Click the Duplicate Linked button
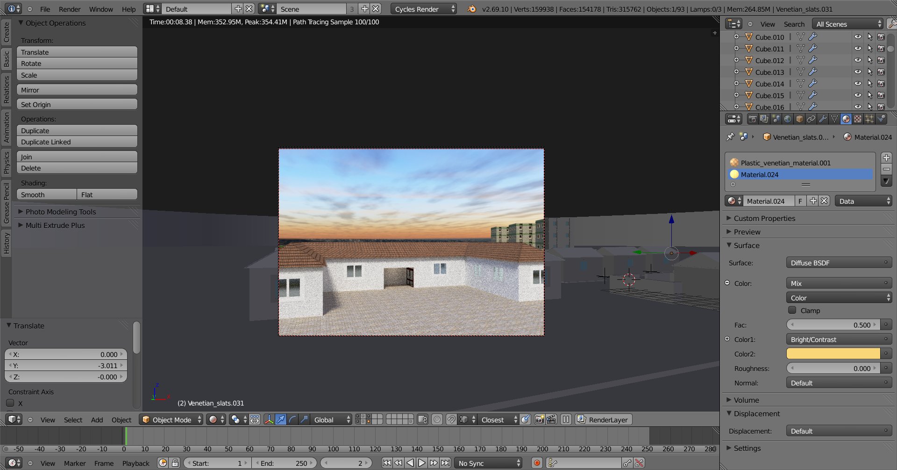This screenshot has width=897, height=470. point(77,142)
